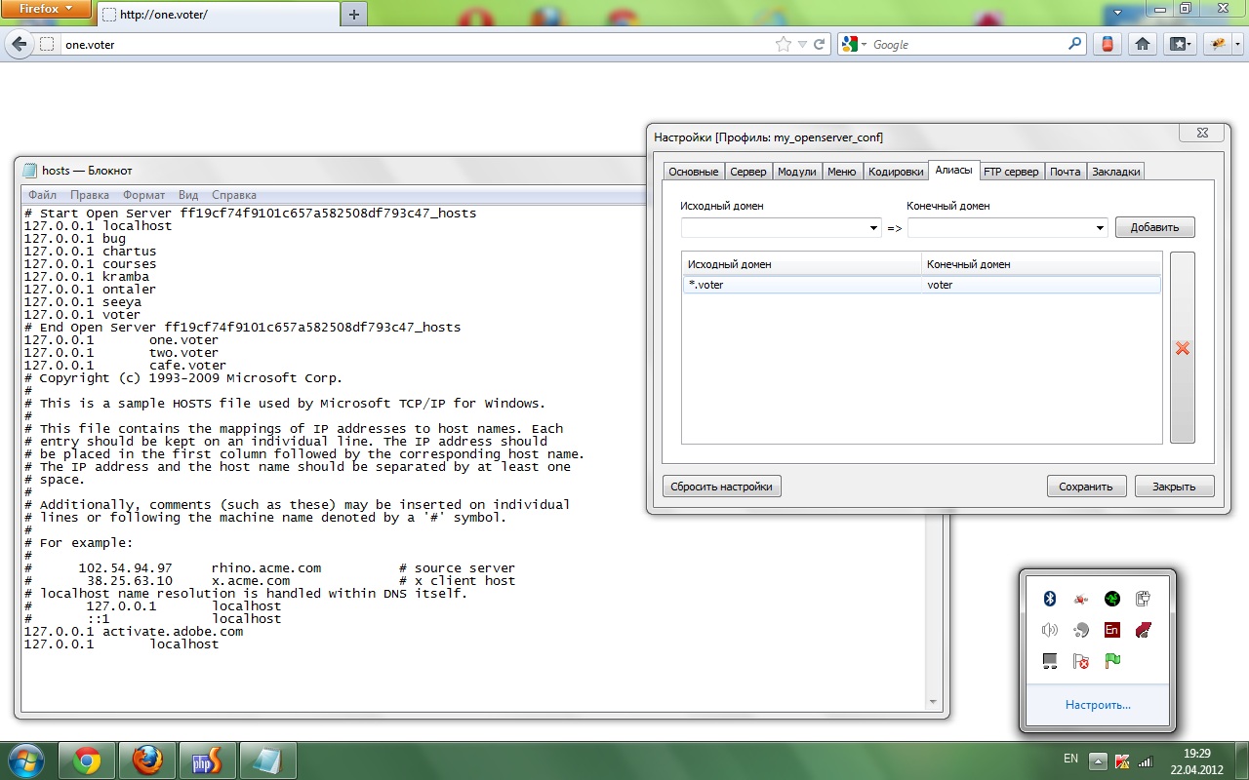1249x780 pixels.
Task: Click the bookmark star in the address bar
Action: (783, 44)
